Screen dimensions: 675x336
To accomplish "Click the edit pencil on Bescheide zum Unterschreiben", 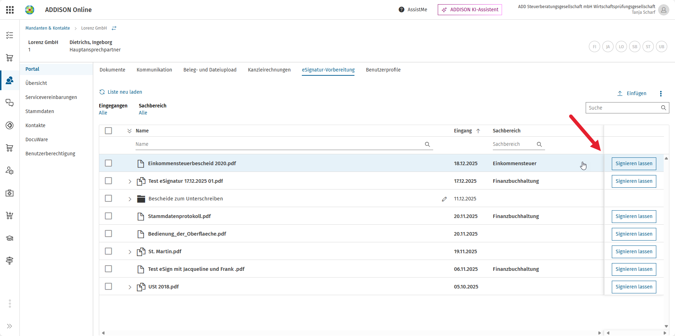I will tap(444, 199).
